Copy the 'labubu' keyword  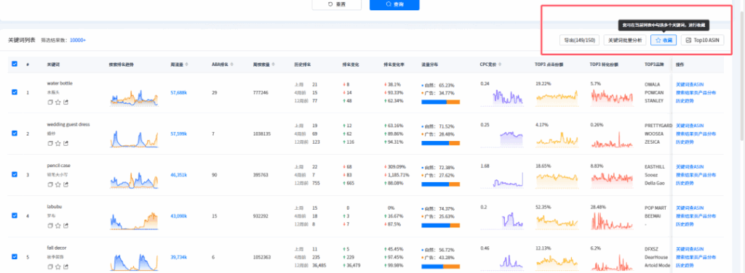coord(50,226)
